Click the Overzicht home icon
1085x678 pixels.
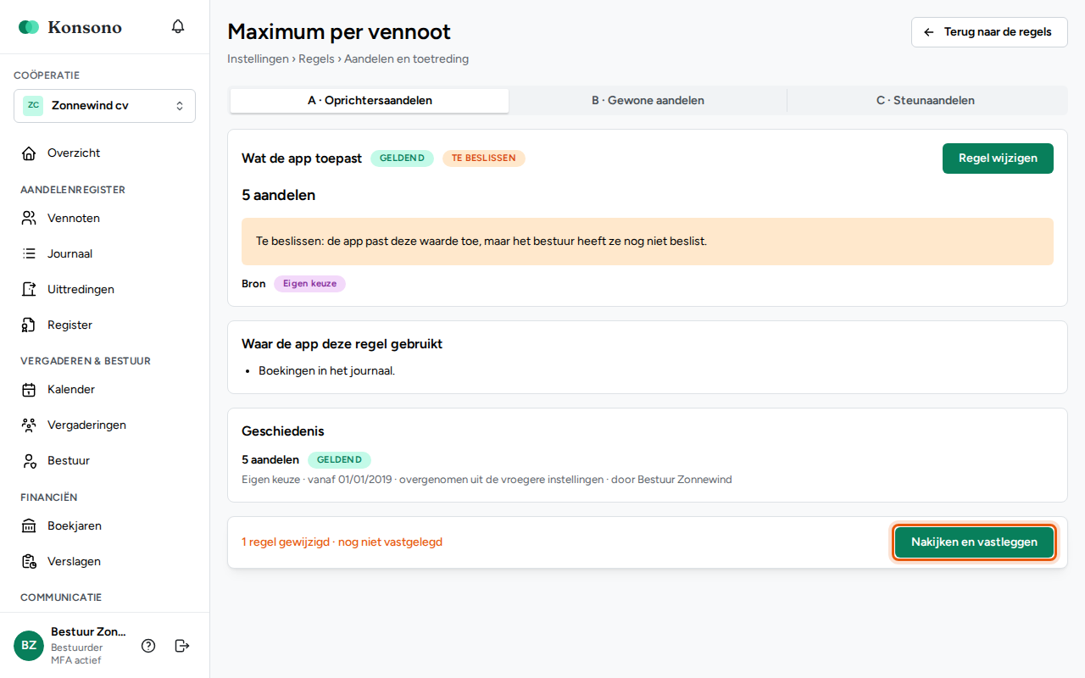click(29, 153)
